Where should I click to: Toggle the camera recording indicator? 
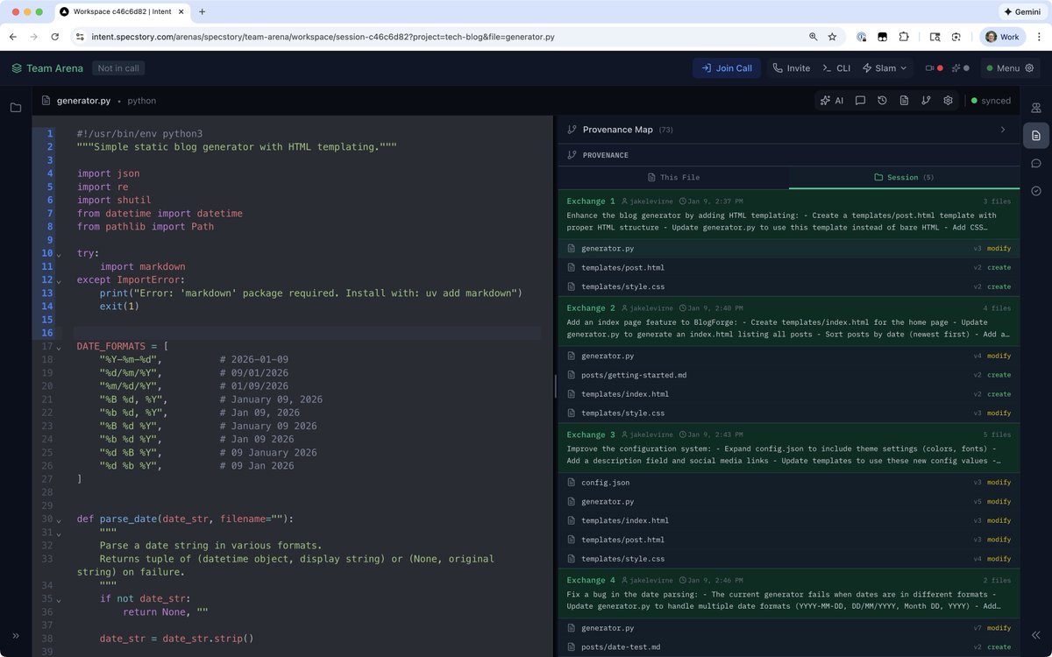click(935, 68)
